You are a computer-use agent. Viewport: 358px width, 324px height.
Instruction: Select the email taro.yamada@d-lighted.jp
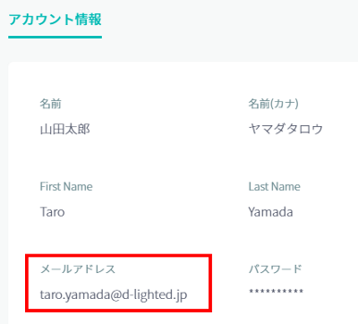coord(114,295)
